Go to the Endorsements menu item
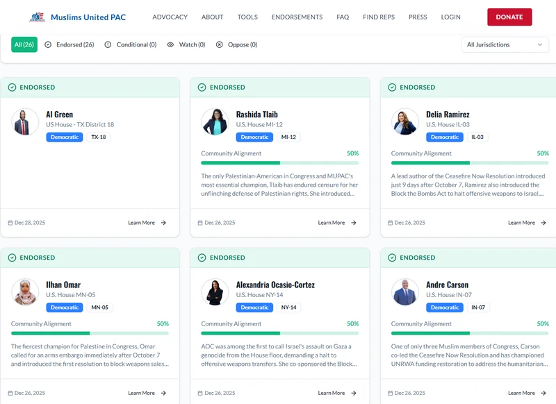 297,17
